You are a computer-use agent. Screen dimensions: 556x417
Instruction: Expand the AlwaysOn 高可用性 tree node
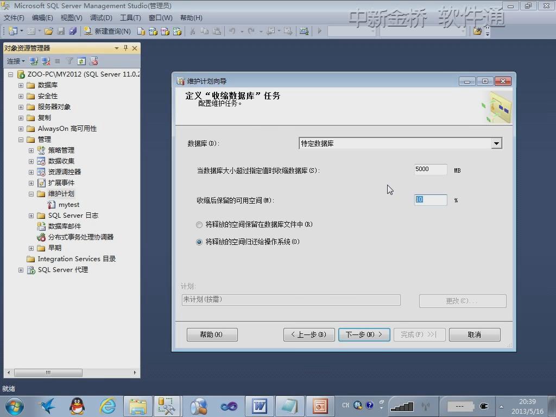click(x=21, y=129)
